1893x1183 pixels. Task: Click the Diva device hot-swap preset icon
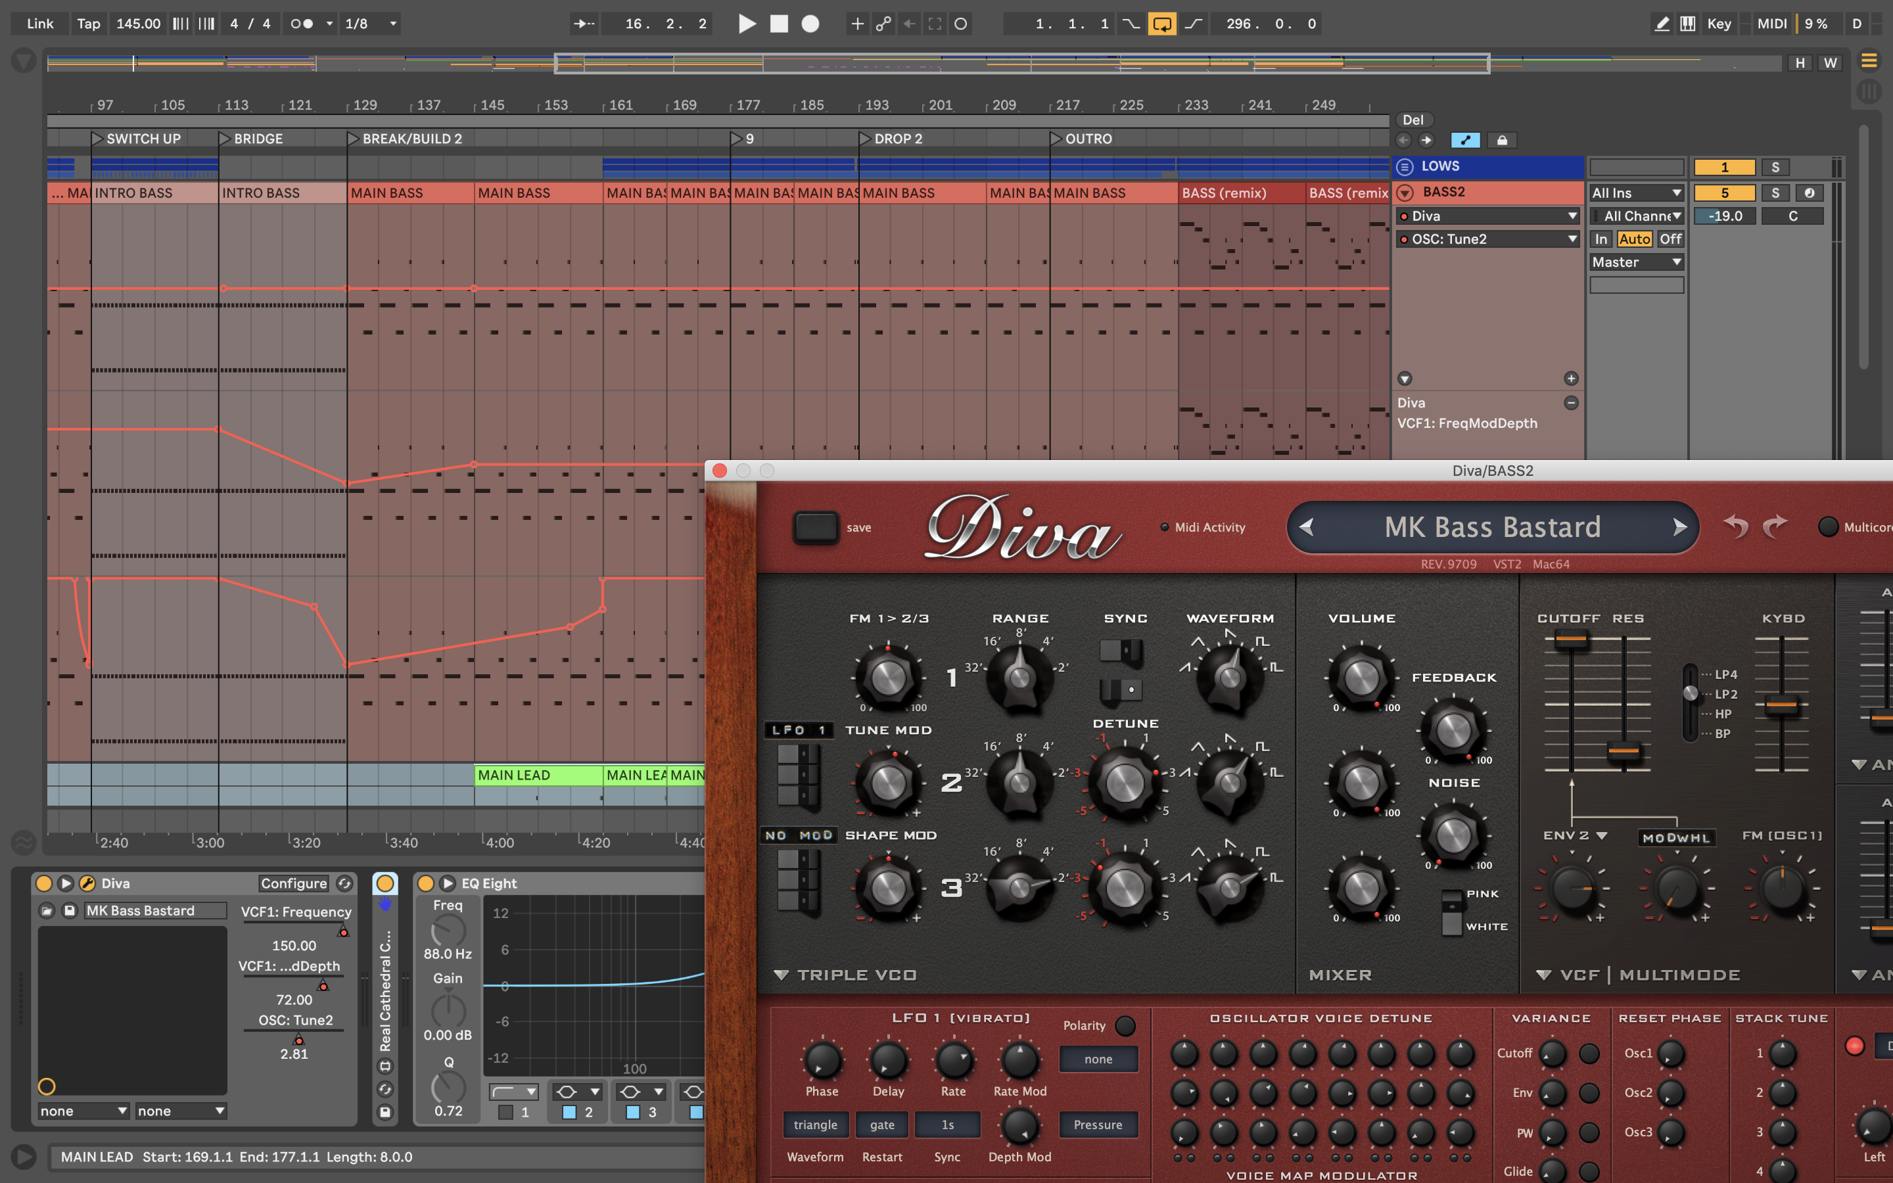344,883
